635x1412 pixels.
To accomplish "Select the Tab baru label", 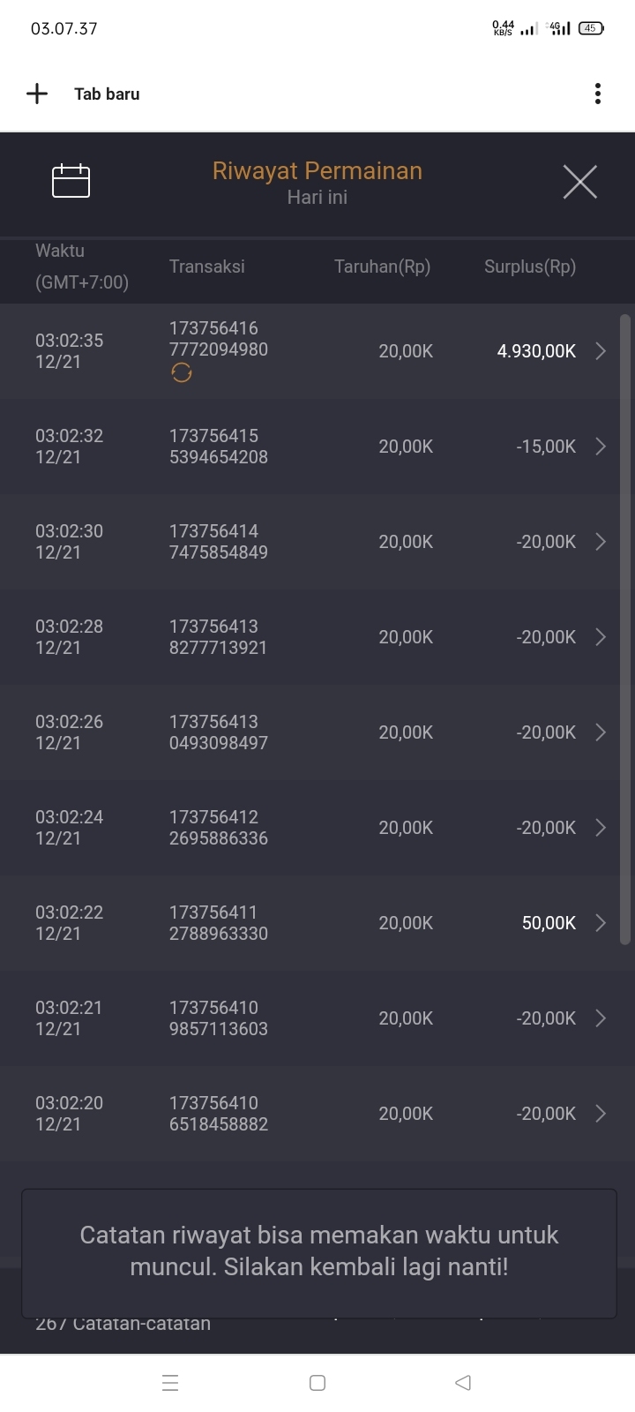I will 107,94.
